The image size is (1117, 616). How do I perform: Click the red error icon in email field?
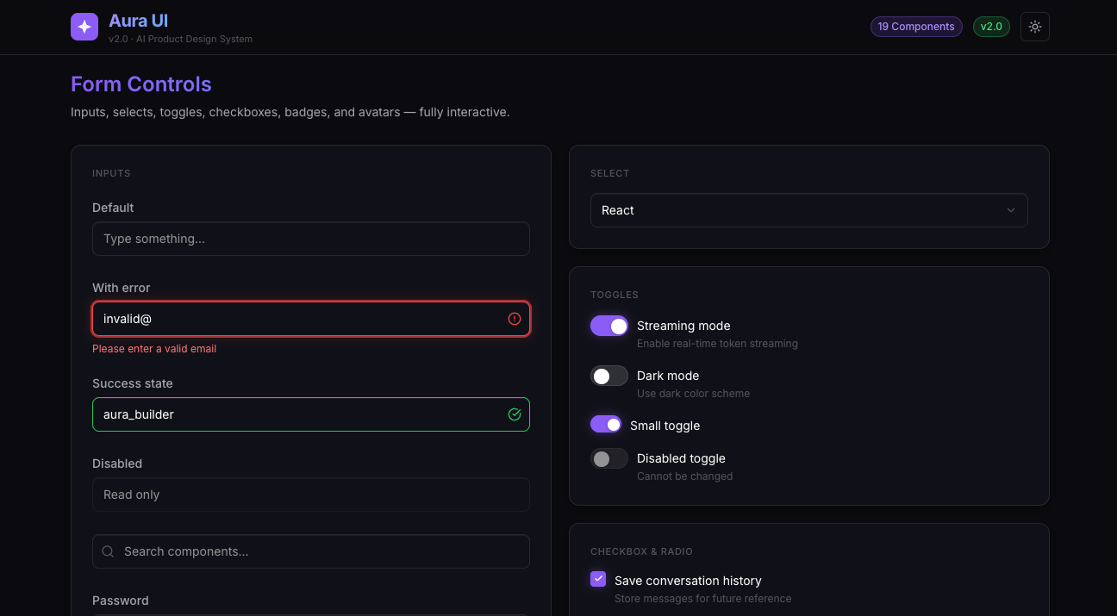click(x=515, y=319)
